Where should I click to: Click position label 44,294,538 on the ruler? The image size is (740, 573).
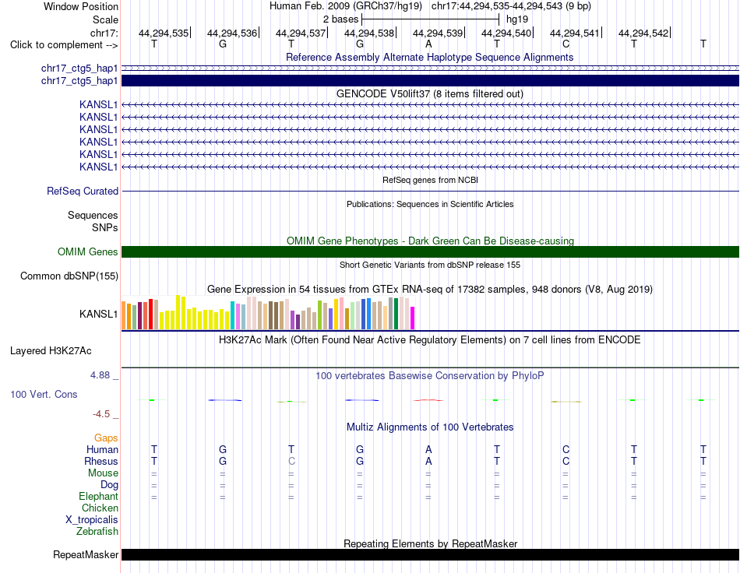[369, 33]
